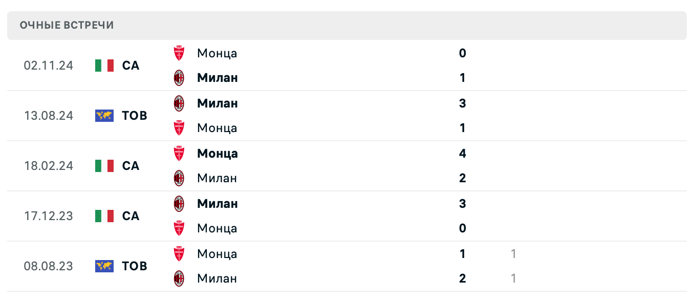
Task: Click TOB tournament label for 13.08.24 match
Action: click(x=135, y=116)
